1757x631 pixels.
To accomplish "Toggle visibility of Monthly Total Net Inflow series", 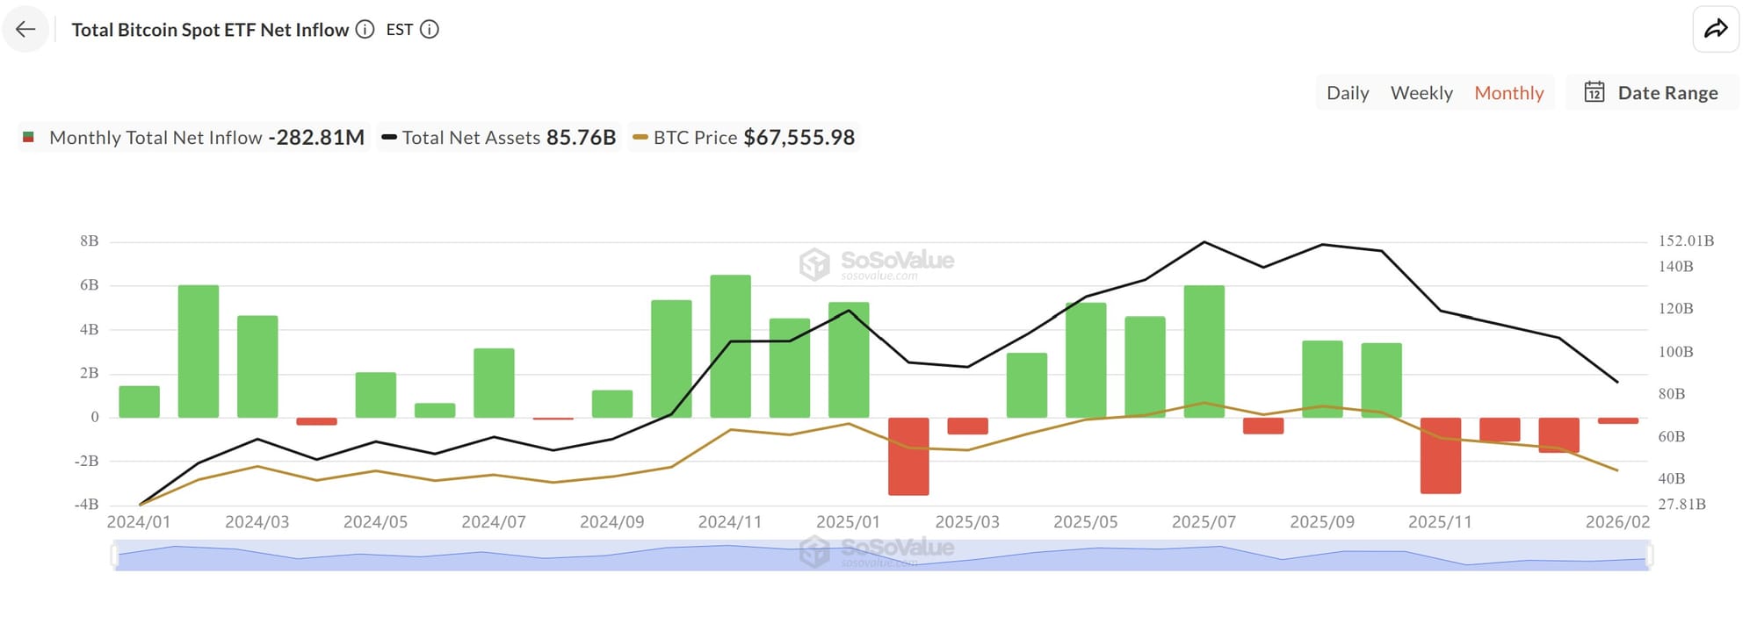I will pos(158,137).
